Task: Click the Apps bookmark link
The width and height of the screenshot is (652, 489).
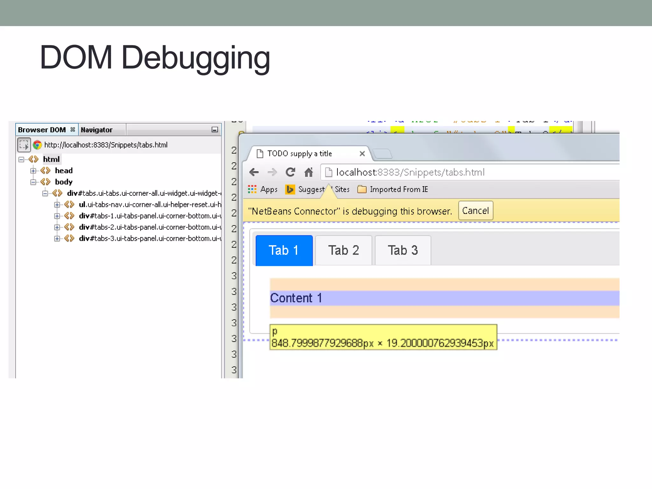Action: pos(269,189)
